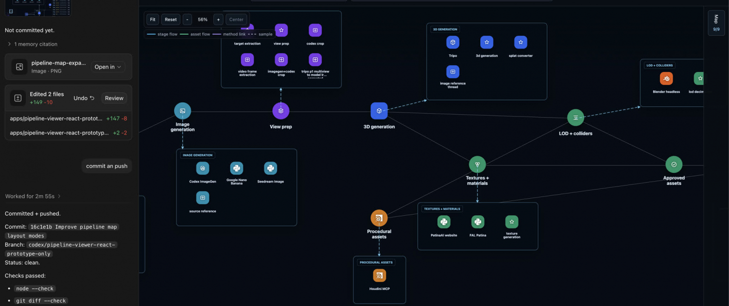The height and width of the screenshot is (306, 729).
Task: Open the PatinaAI website method icon
Action: coord(444,222)
